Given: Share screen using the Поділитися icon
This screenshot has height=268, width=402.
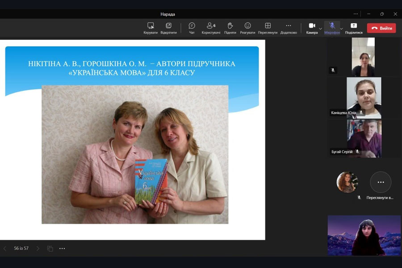Looking at the screenshot, I should pyautogui.click(x=354, y=28).
